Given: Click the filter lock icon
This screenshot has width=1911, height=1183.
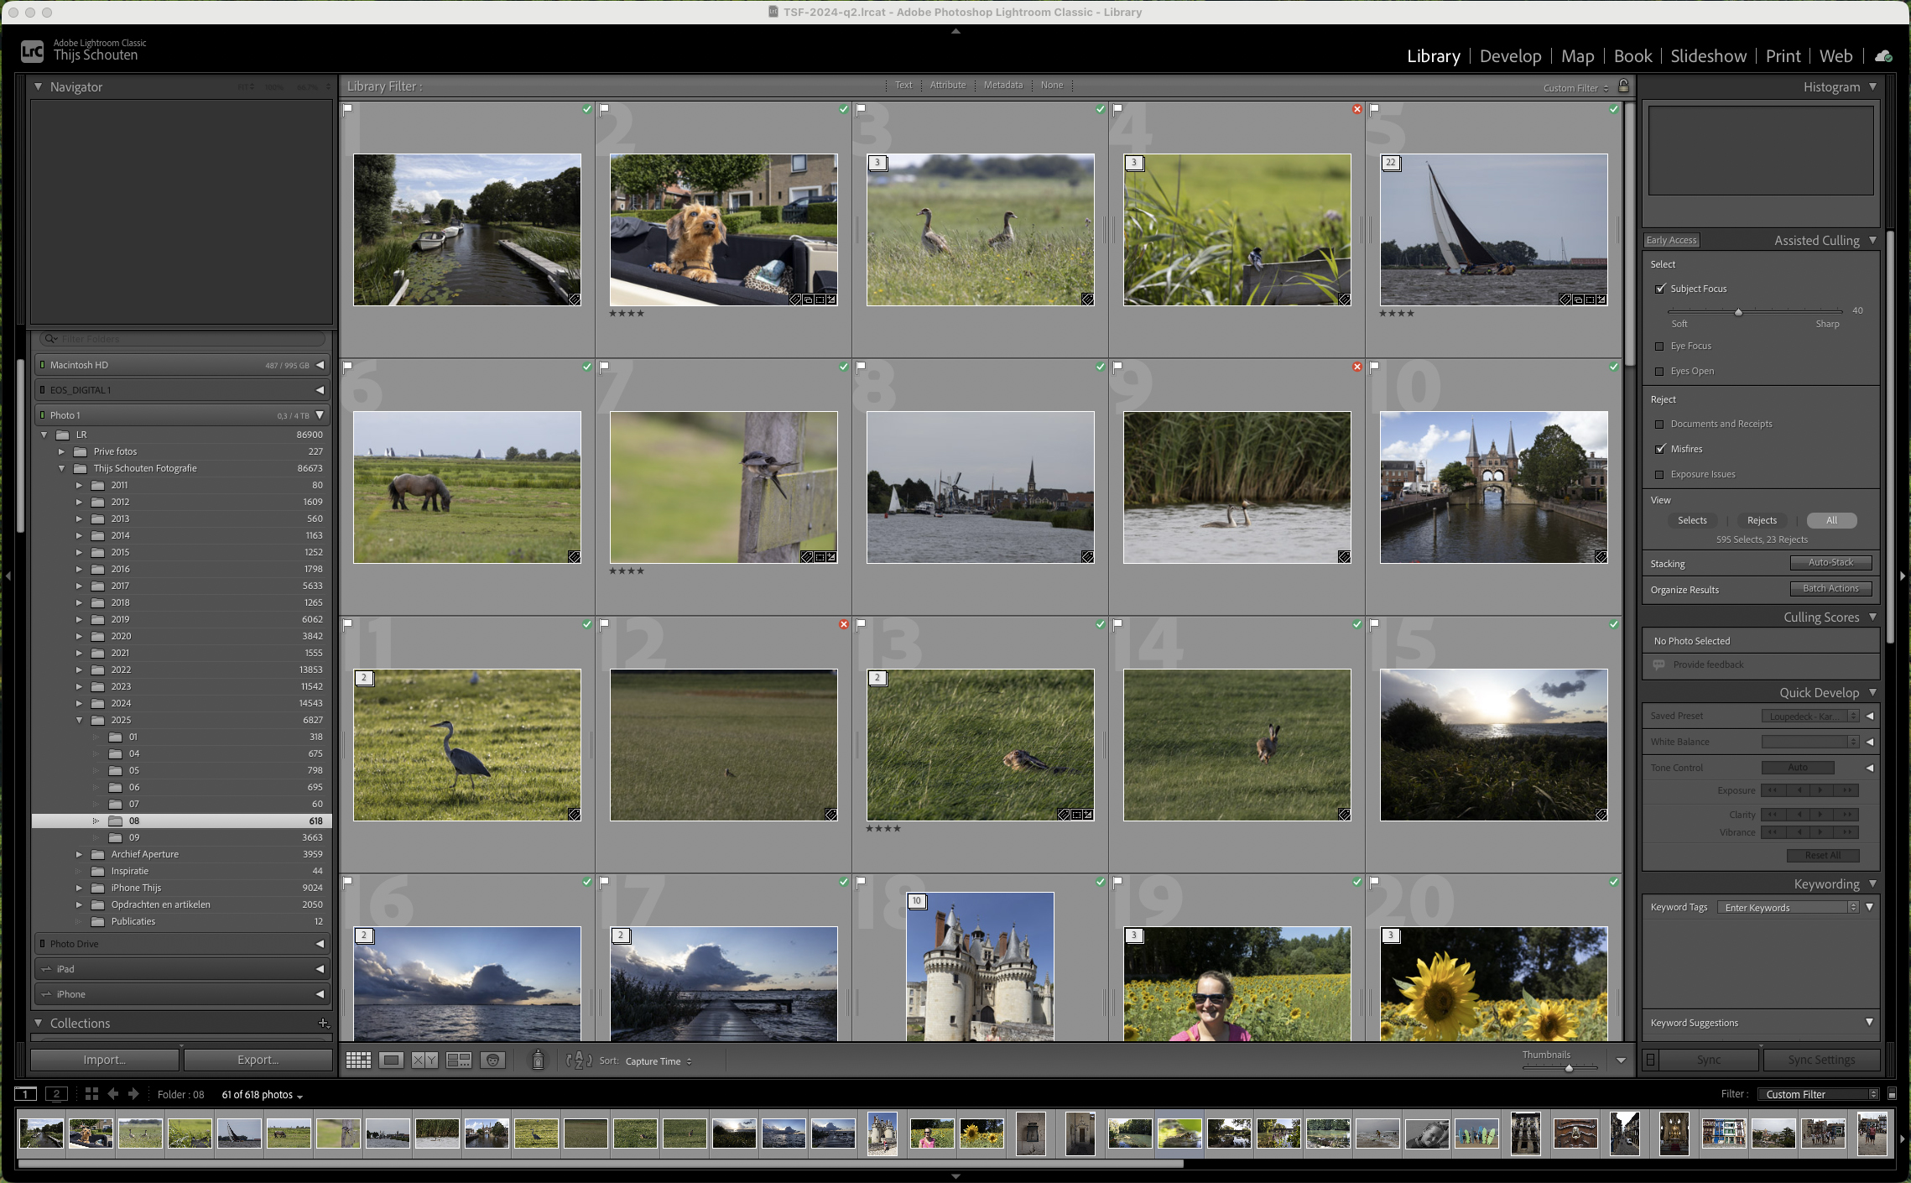Looking at the screenshot, I should (x=1623, y=86).
